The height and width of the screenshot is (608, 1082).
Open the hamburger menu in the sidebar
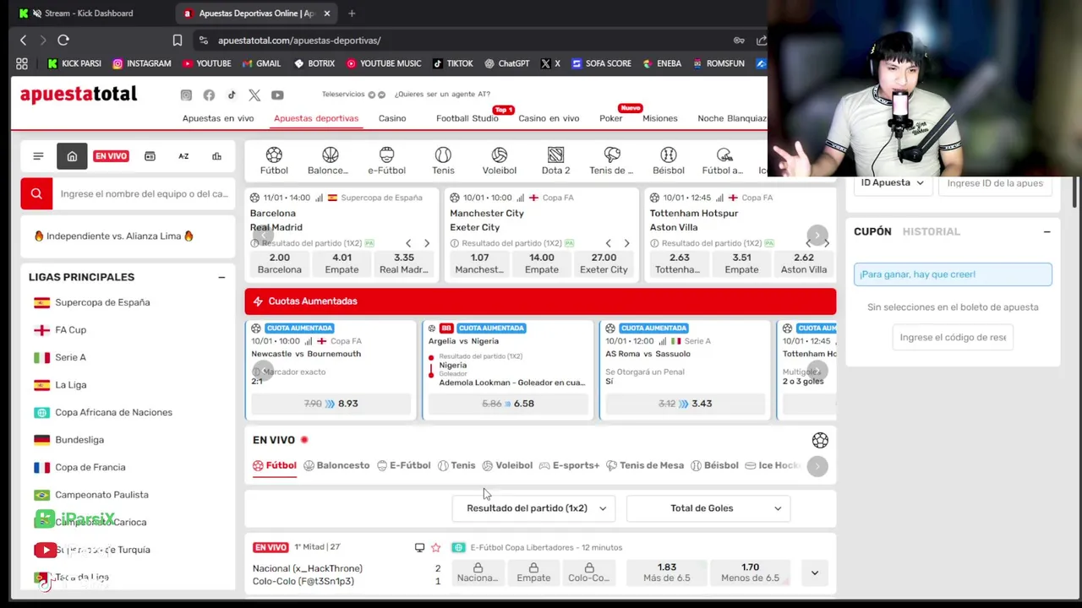pyautogui.click(x=38, y=156)
